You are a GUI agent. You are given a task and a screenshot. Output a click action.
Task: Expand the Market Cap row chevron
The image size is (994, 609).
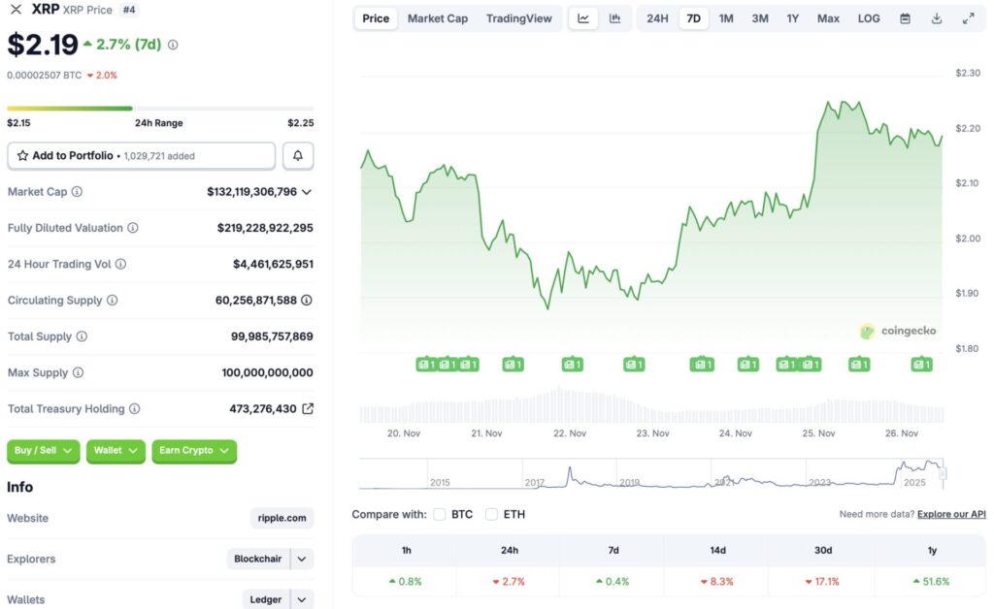[x=309, y=192]
